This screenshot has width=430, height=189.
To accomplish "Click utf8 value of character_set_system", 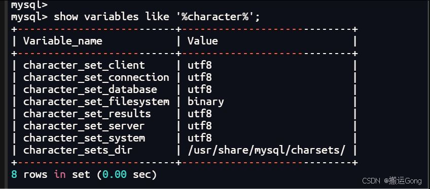I will [x=200, y=137].
